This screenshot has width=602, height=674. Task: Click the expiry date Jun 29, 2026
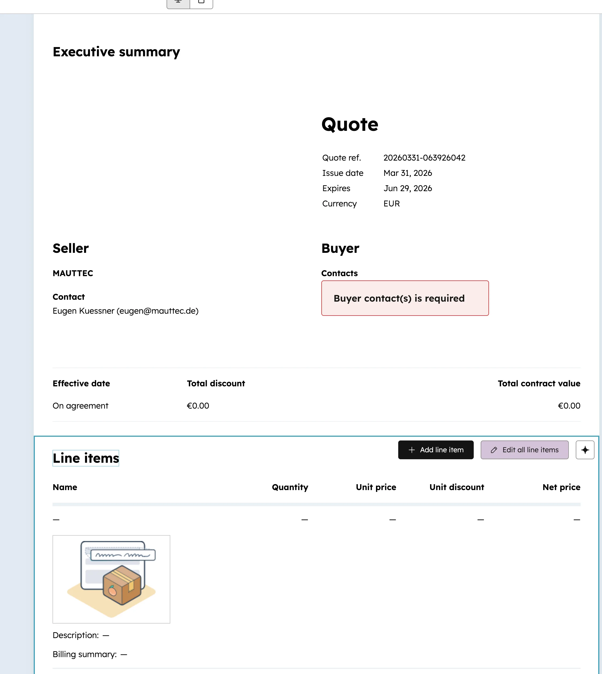click(x=408, y=188)
